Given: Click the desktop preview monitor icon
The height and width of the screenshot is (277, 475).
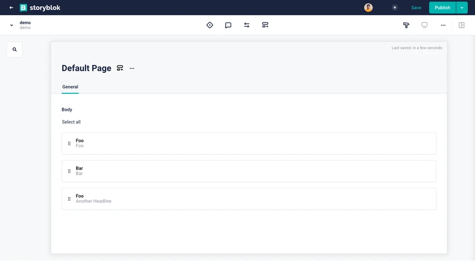Looking at the screenshot, I should click(424, 25).
